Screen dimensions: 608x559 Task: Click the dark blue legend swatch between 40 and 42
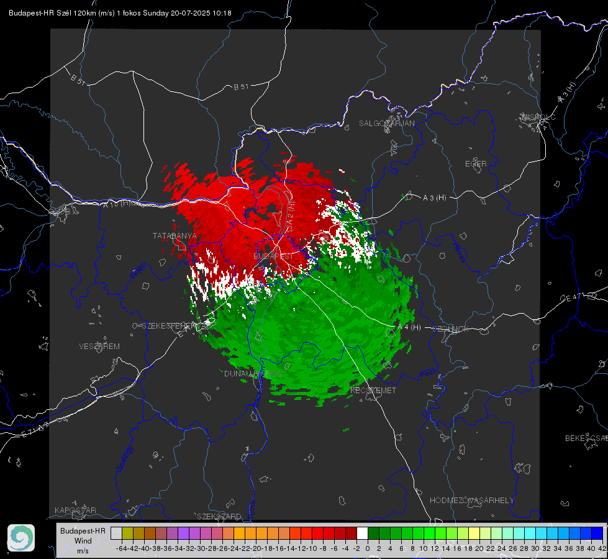[597, 533]
